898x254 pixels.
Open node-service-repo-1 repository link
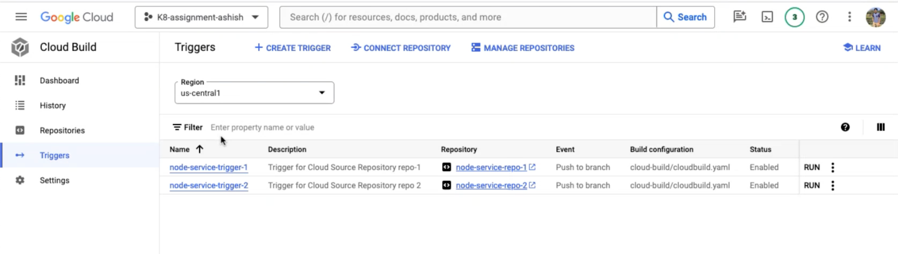coord(491,167)
